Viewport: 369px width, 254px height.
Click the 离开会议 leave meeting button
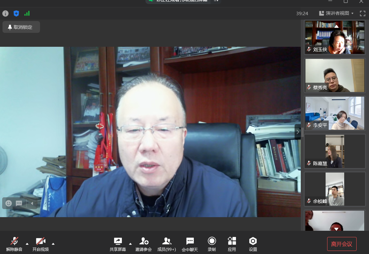click(x=342, y=244)
